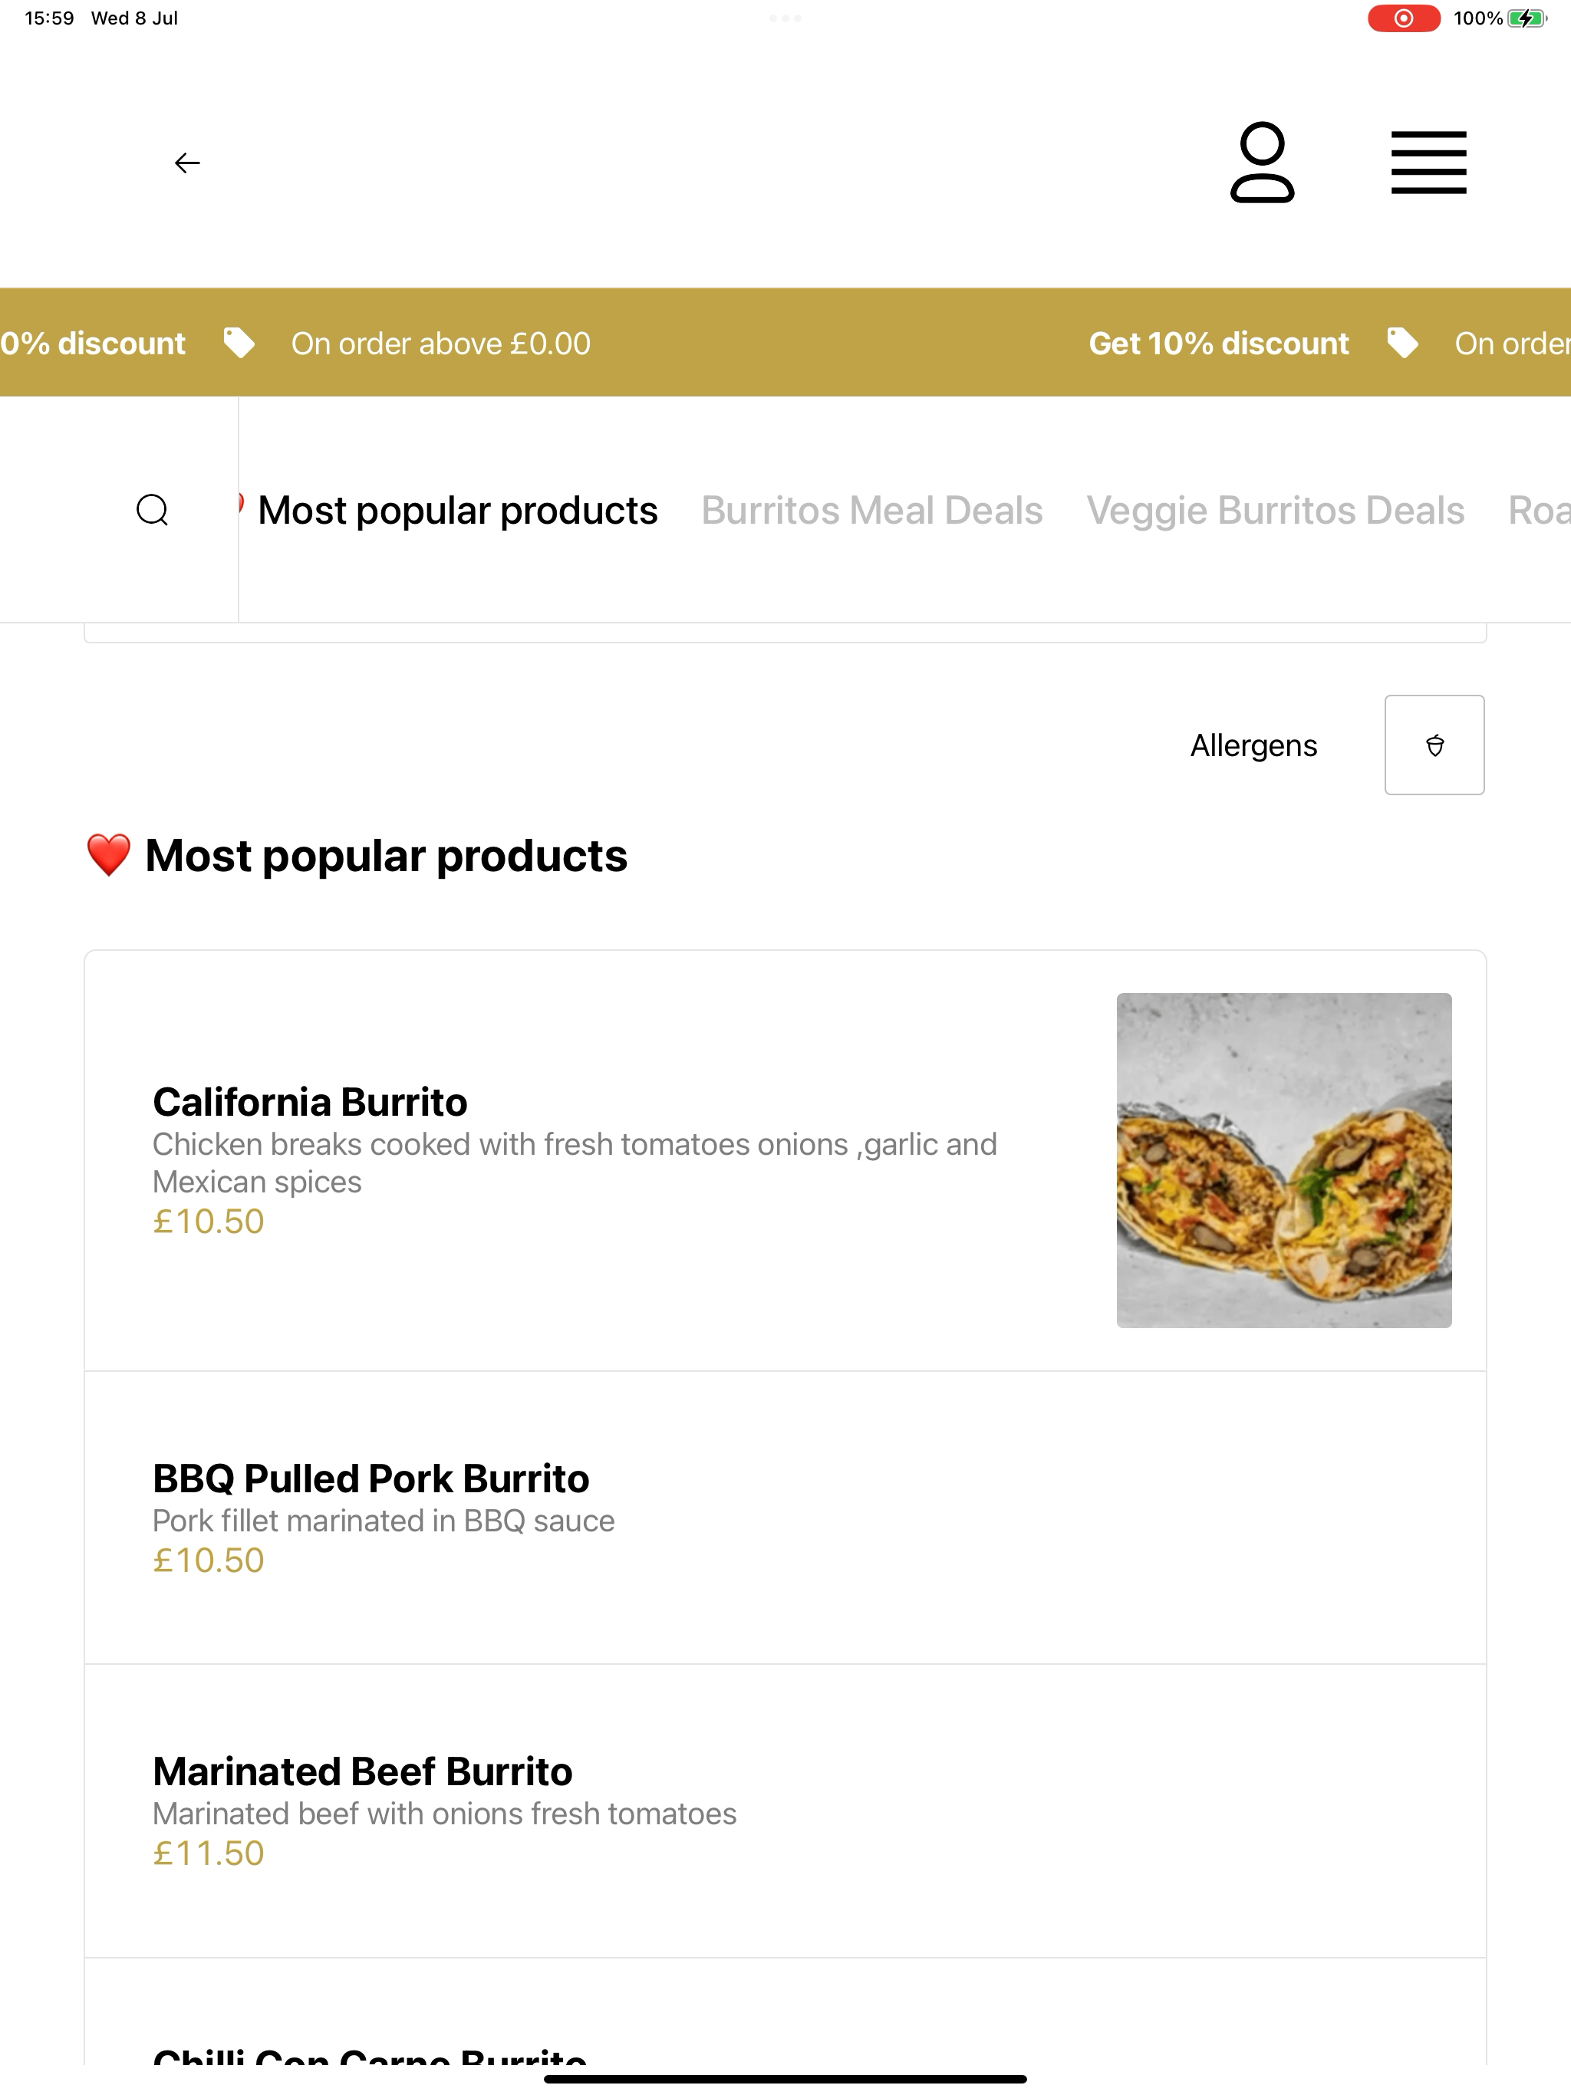
Task: Tap the search magnifier icon
Action: 153,509
